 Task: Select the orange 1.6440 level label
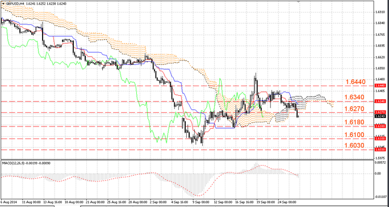[x=355, y=82]
